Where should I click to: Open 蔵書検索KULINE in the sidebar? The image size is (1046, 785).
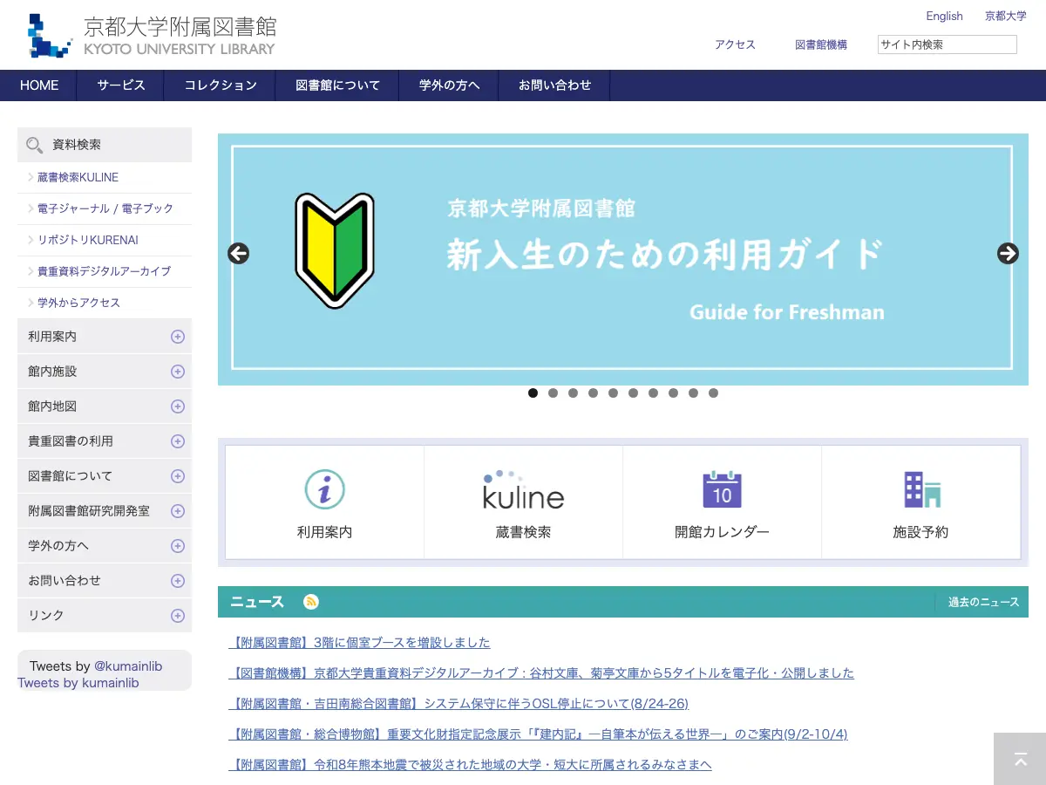tap(78, 177)
